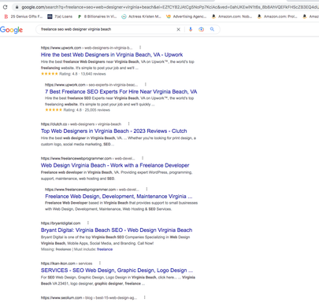This screenshot has height=302, width=319.
Task: Open Web Design Virginia Beach Freelance Developer link
Action: coord(115,165)
